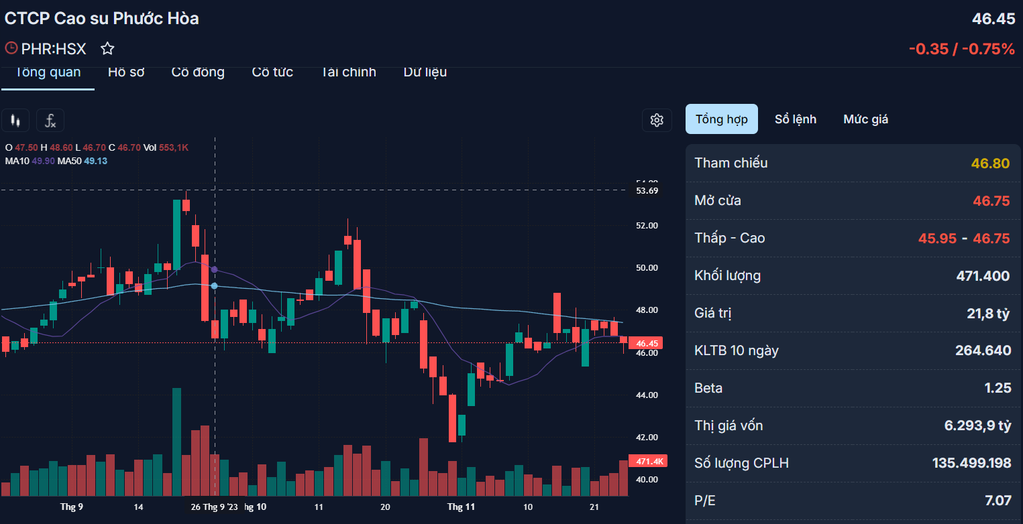The image size is (1023, 524).
Task: Open the Hồ sơ tab
Action: coord(126,72)
